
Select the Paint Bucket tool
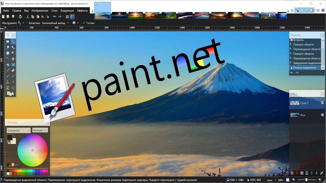click(x=8, y=65)
